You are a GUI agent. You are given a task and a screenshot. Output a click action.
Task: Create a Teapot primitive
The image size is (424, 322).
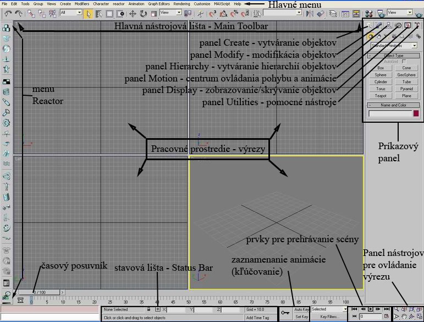point(381,96)
